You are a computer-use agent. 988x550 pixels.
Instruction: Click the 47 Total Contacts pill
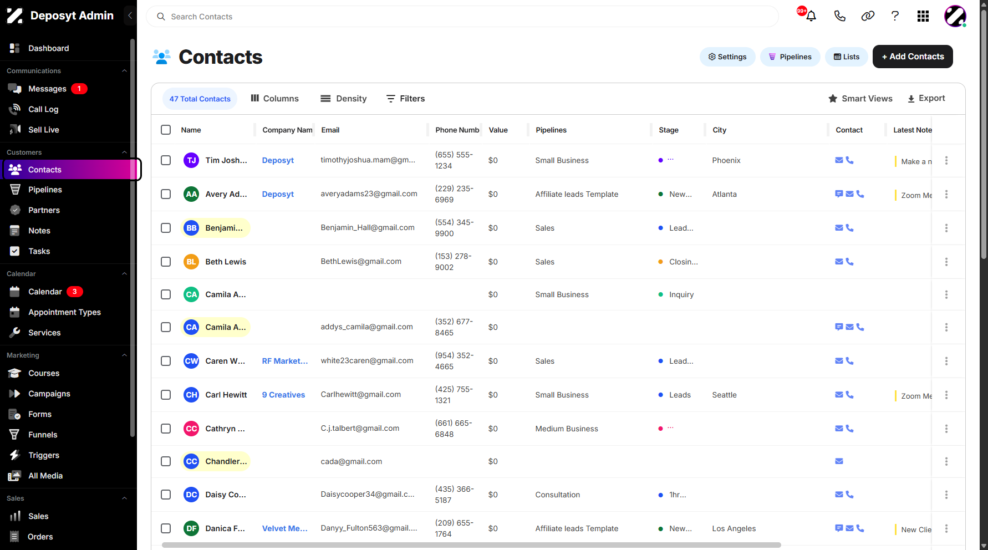click(x=200, y=99)
